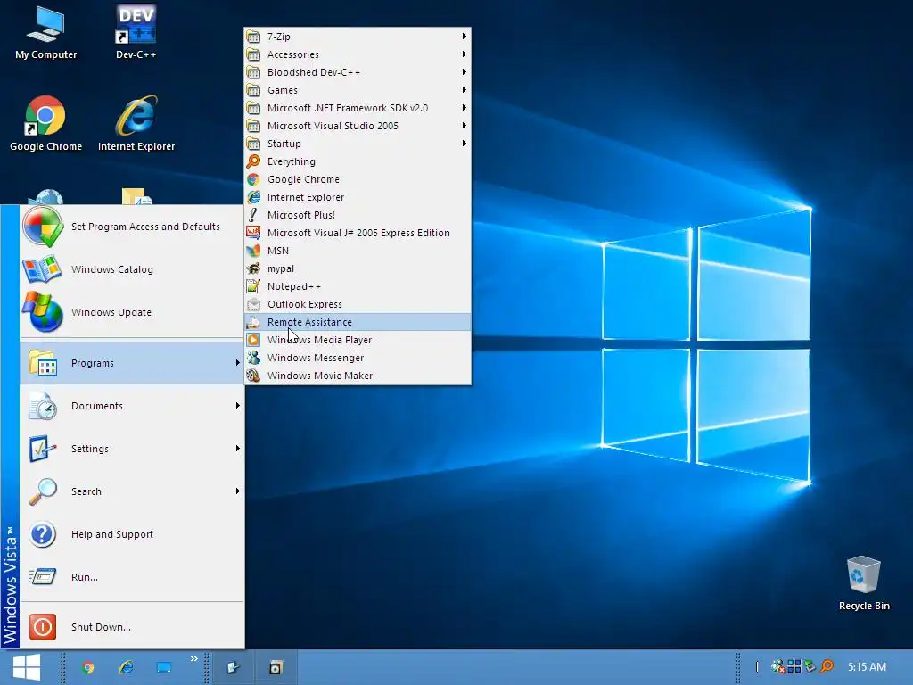Viewport: 913px width, 685px height.
Task: Click the Show Desktop quick launch icon
Action: (x=164, y=667)
